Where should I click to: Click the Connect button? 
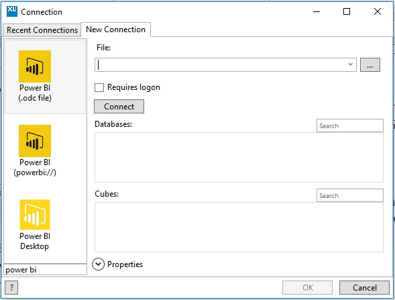click(x=119, y=107)
